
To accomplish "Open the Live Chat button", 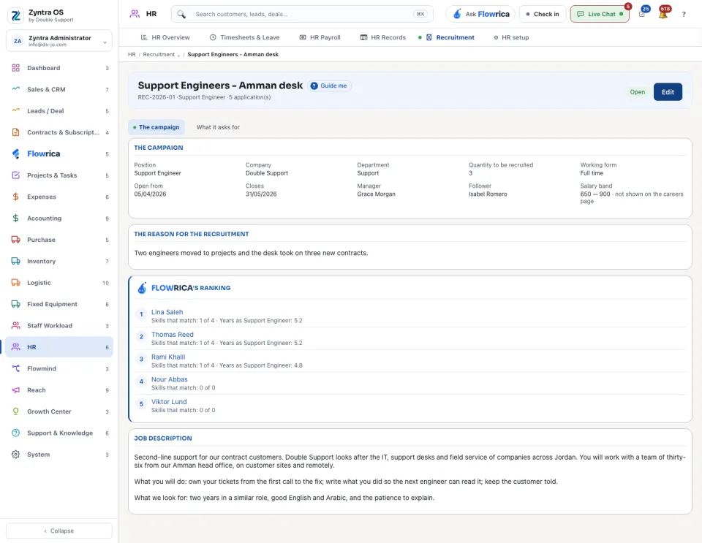I will pyautogui.click(x=600, y=15).
